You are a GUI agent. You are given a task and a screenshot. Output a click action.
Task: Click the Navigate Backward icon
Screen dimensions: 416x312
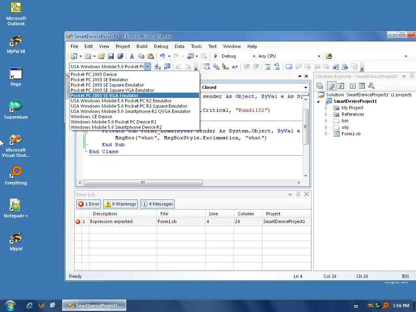coord(190,56)
